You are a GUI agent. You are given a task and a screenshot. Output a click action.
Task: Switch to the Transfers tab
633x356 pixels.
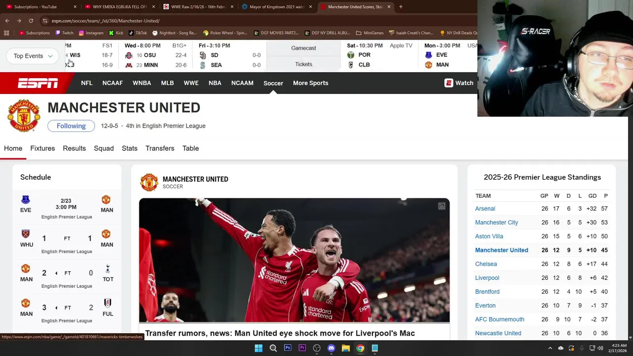160,148
